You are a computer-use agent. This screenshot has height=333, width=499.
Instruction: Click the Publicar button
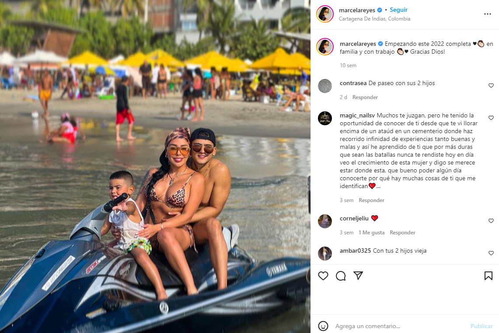482,326
